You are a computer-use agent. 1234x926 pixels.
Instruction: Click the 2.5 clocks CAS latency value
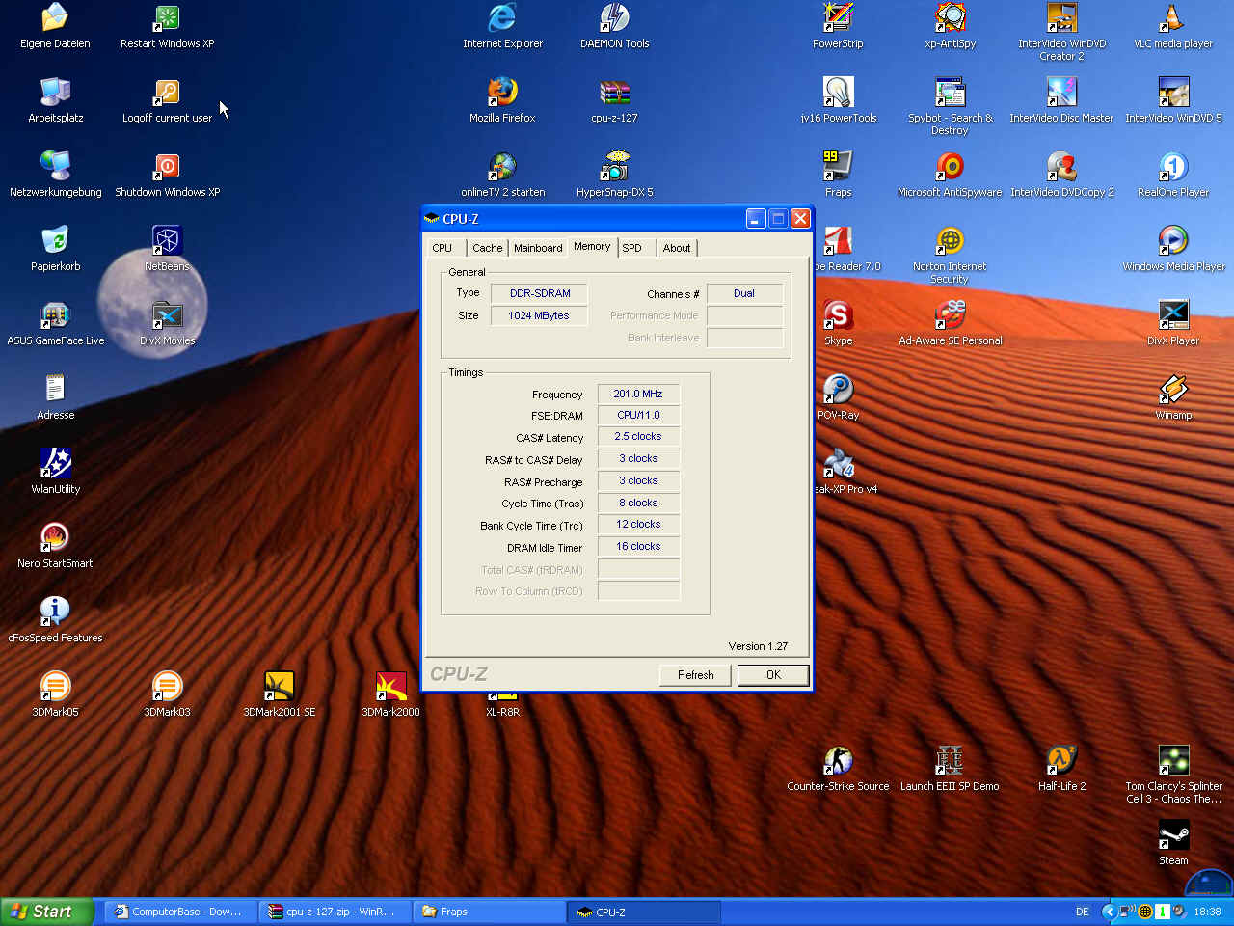pyautogui.click(x=638, y=436)
